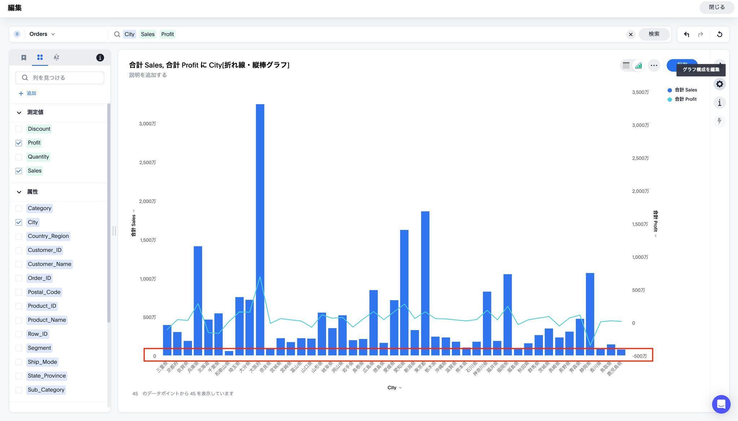Viewport: 738px width, 421px height.
Task: Collapse the 属性 section
Action: (19, 192)
